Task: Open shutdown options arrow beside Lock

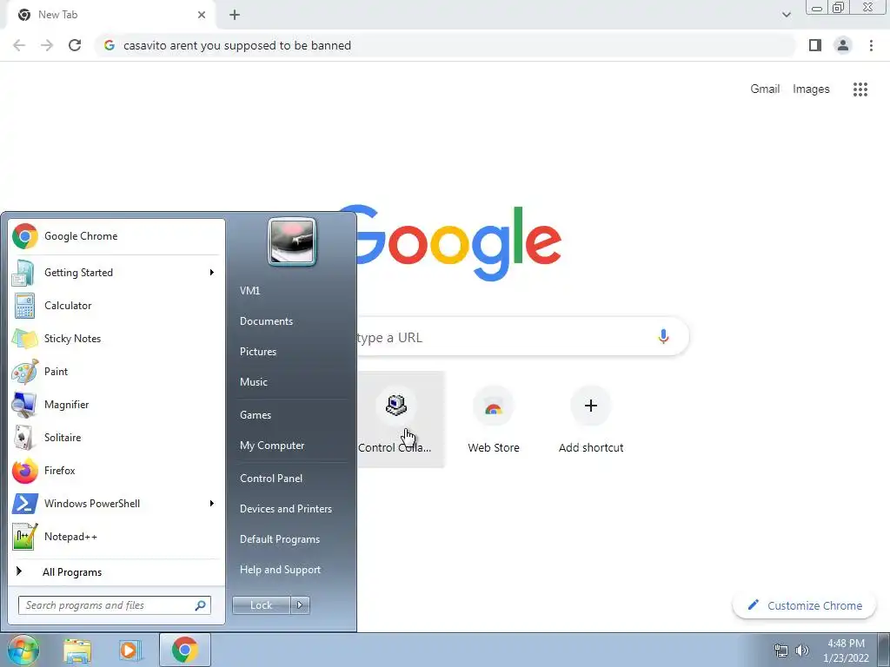Action: click(x=300, y=605)
